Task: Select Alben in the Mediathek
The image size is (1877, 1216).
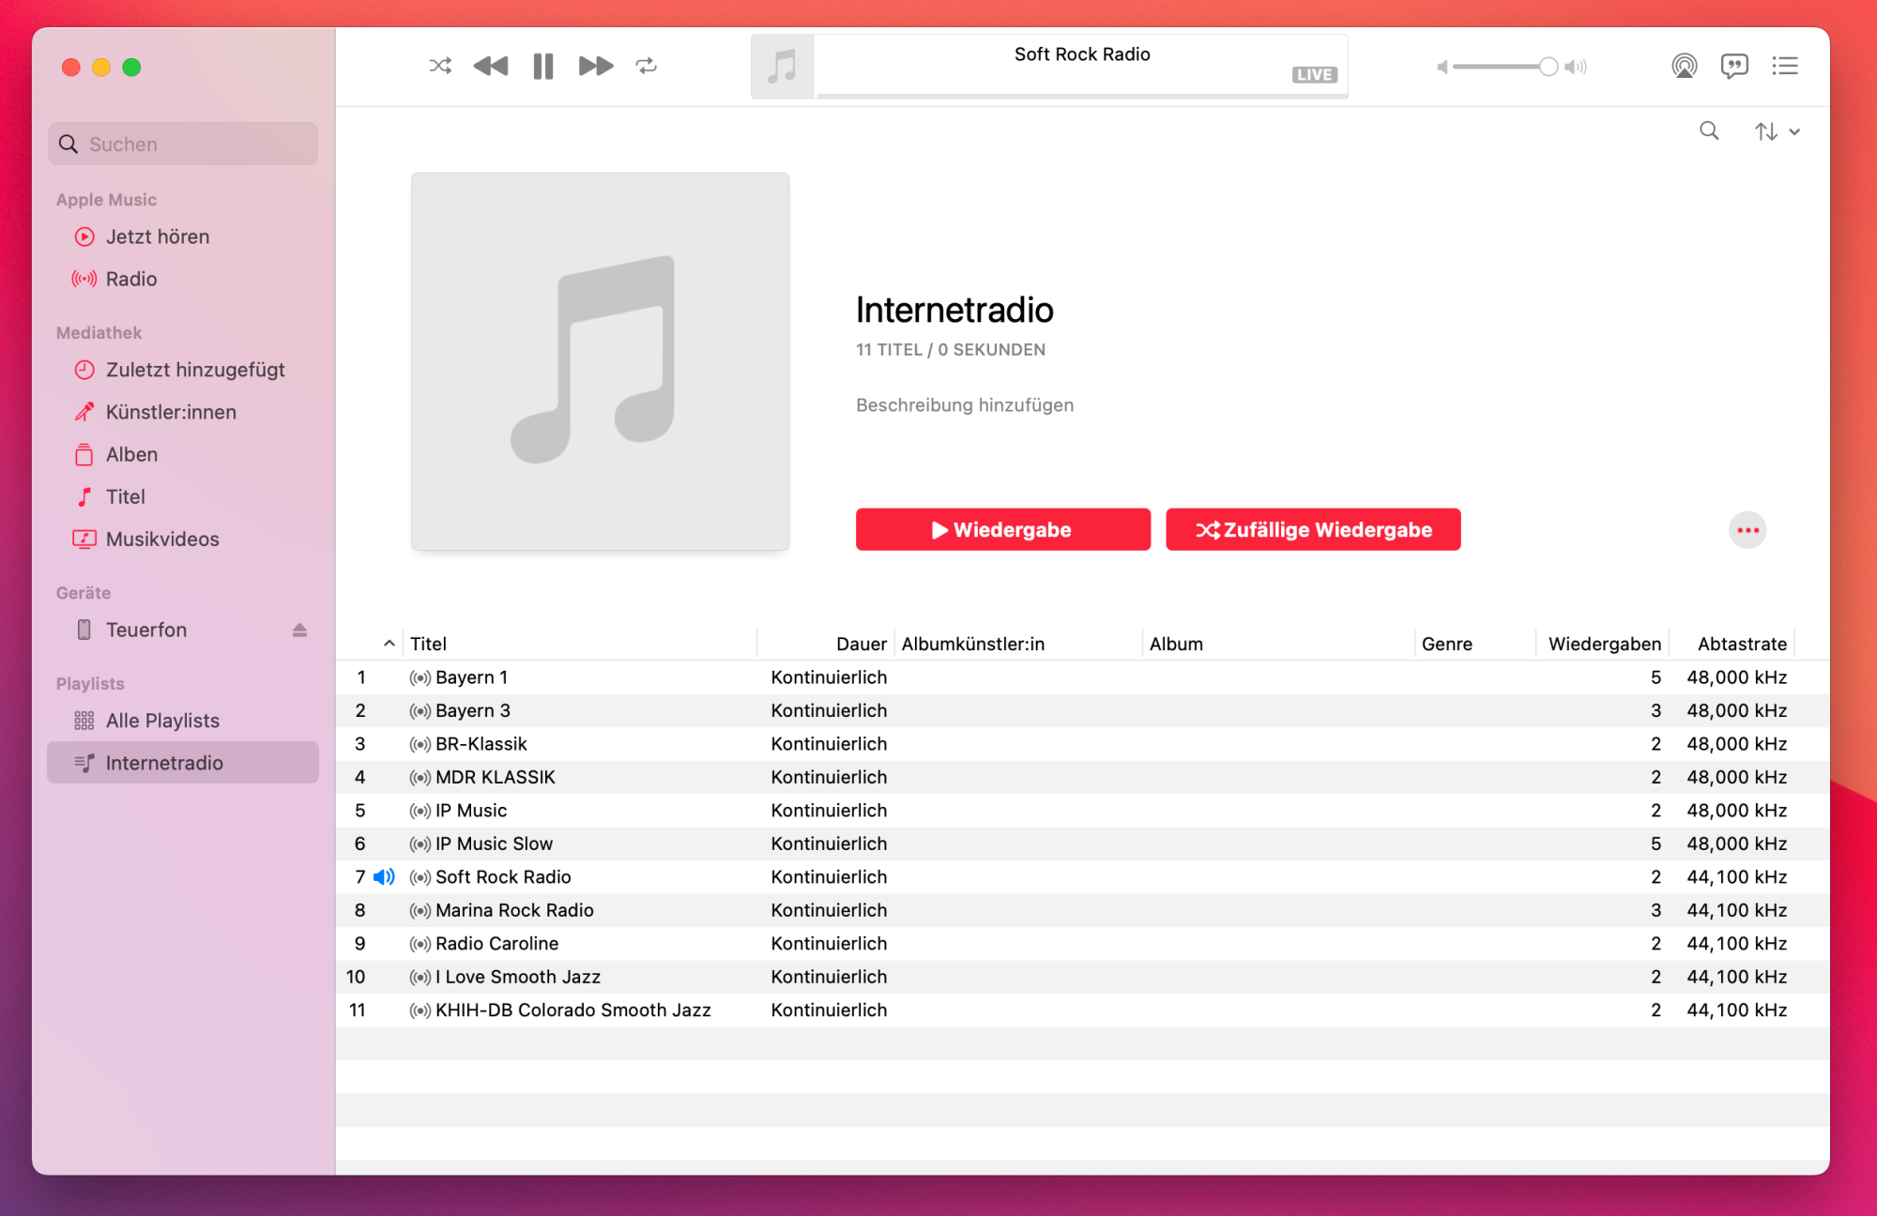Action: (131, 454)
